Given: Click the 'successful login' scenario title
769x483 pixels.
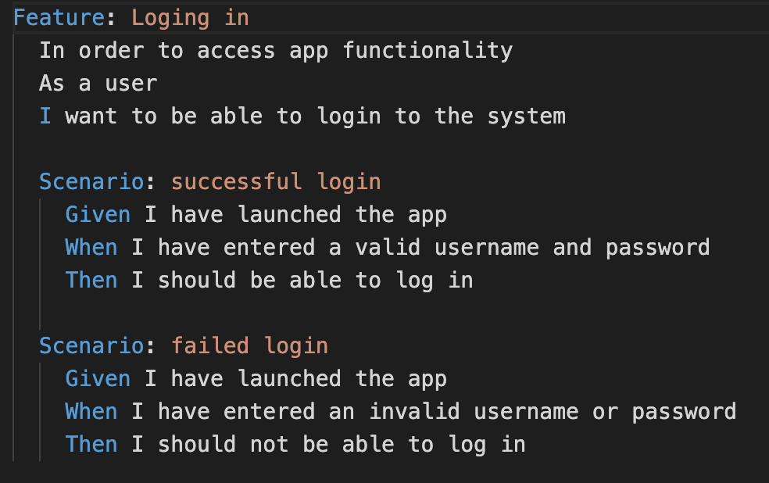Looking at the screenshot, I should (x=276, y=182).
